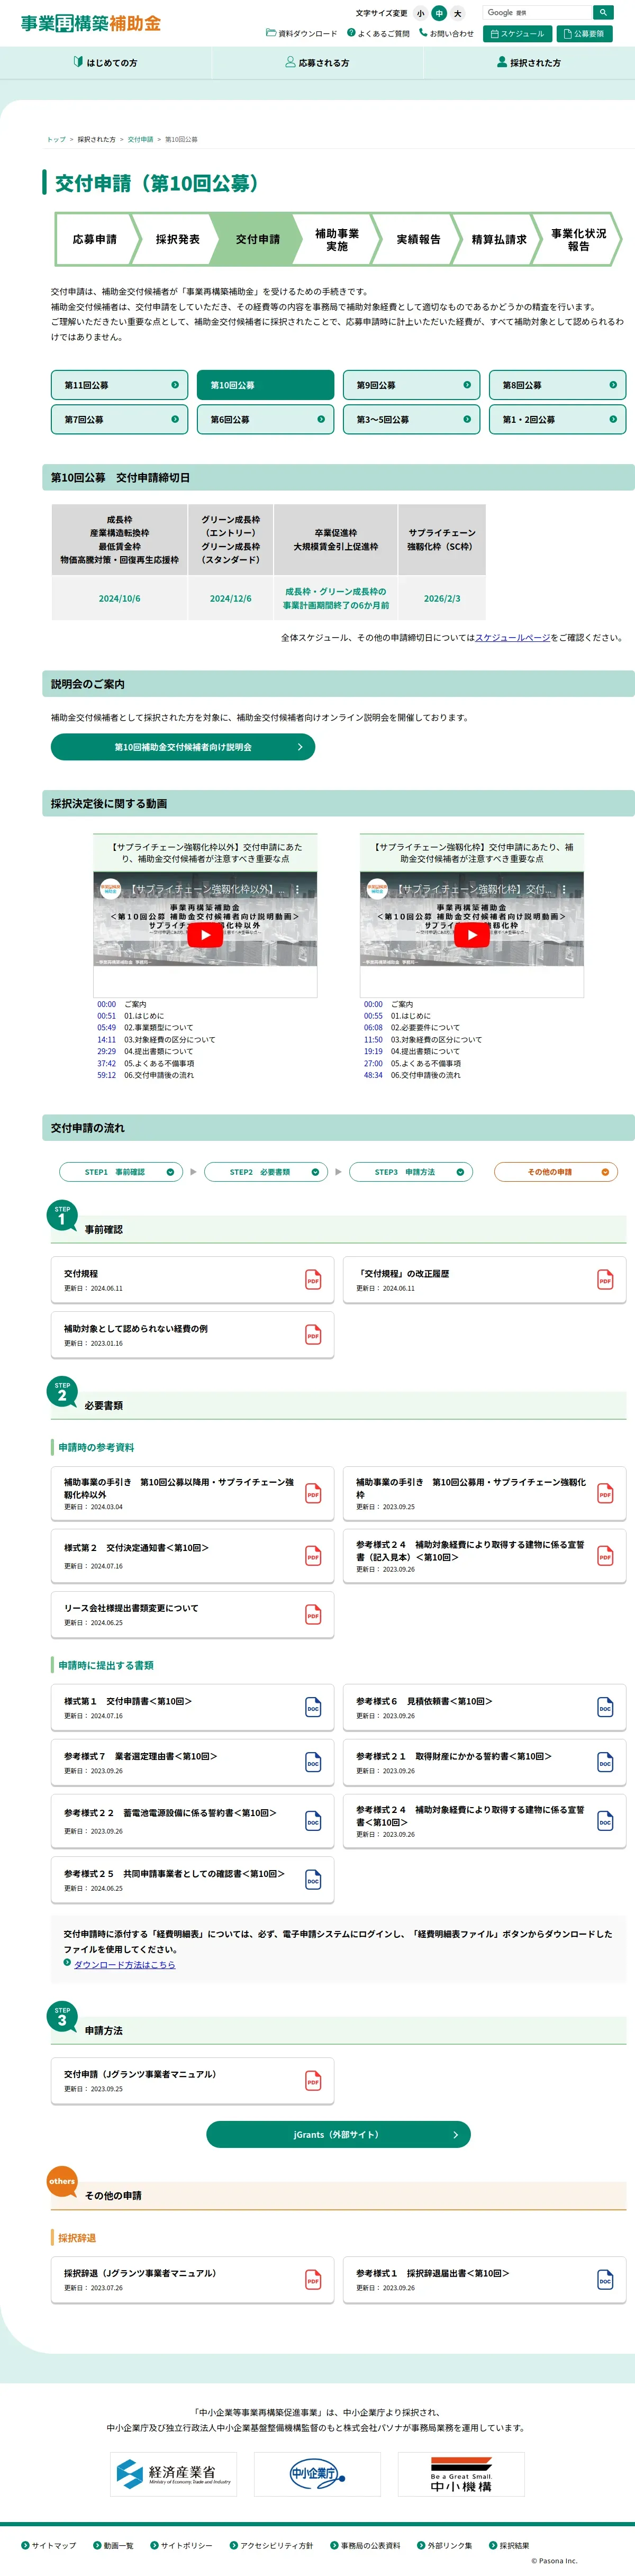Click jGrants（外部サイト） button
The width and height of the screenshot is (635, 2576).
click(338, 2134)
